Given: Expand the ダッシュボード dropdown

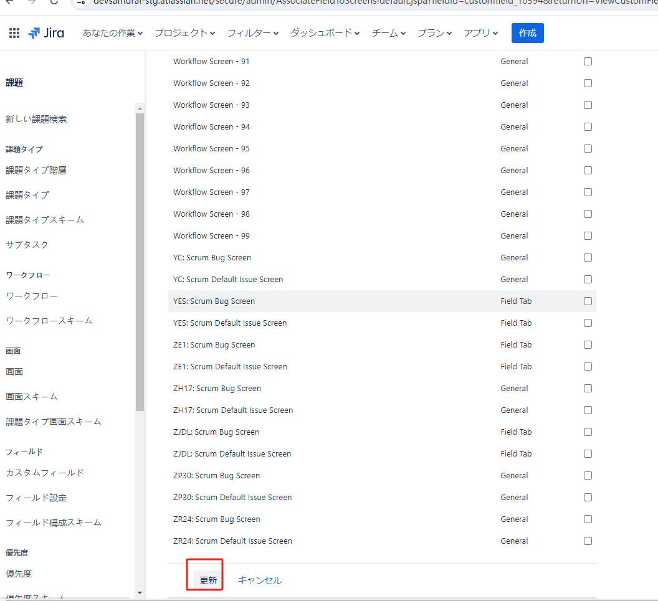Looking at the screenshot, I should 325,33.
